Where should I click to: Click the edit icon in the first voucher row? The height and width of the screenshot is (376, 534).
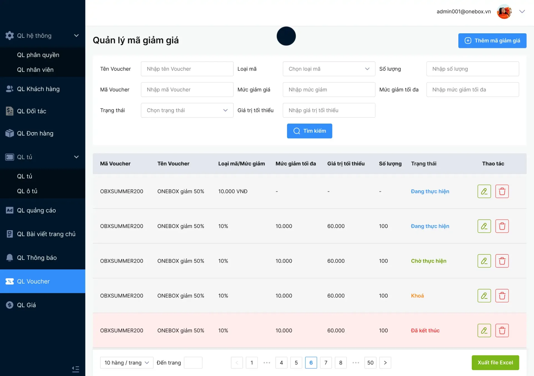pyautogui.click(x=484, y=191)
